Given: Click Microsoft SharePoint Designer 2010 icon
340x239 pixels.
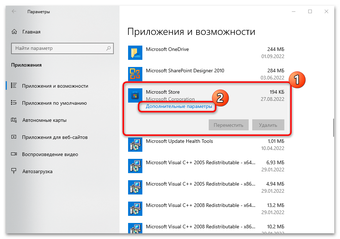Looking at the screenshot, I should coord(135,74).
